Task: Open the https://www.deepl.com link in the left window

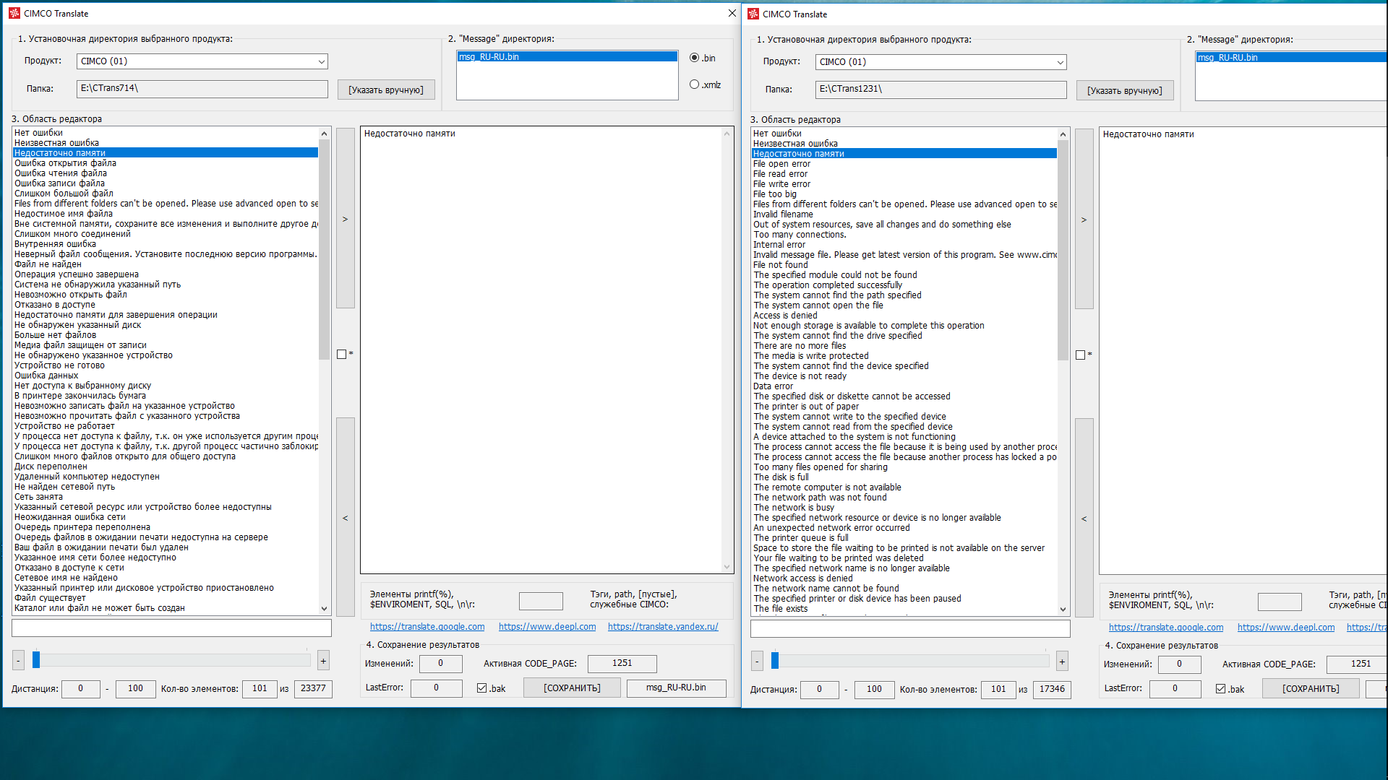Action: click(547, 627)
